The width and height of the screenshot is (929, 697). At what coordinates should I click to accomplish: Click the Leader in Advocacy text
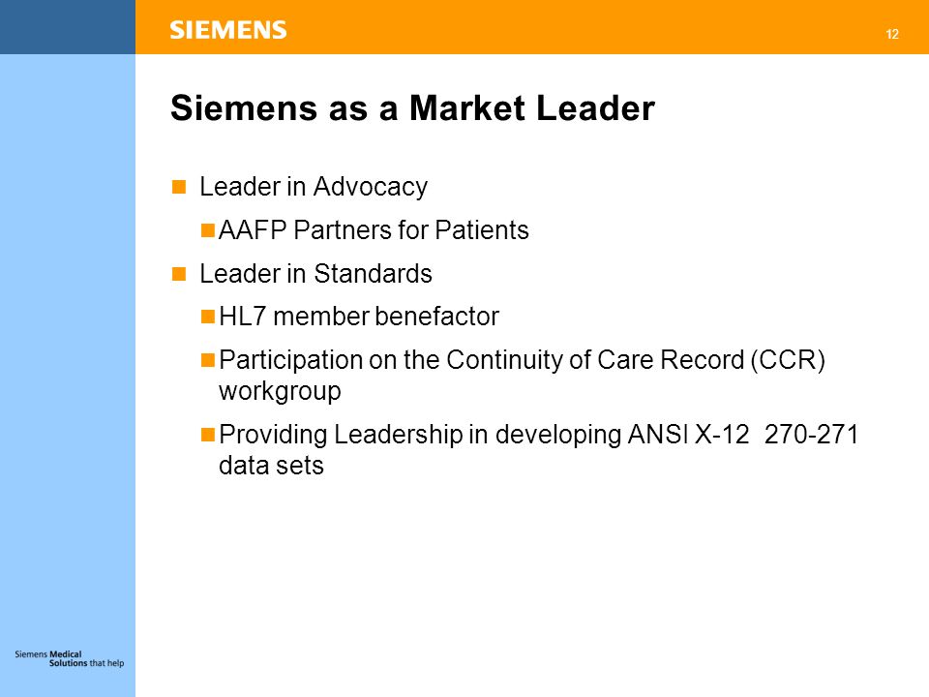click(314, 187)
